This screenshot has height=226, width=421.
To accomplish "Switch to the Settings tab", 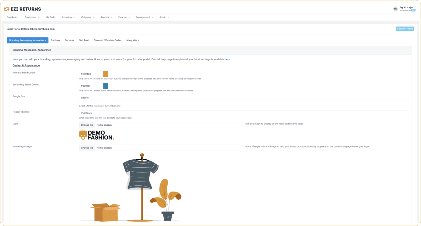I will tap(55, 40).
